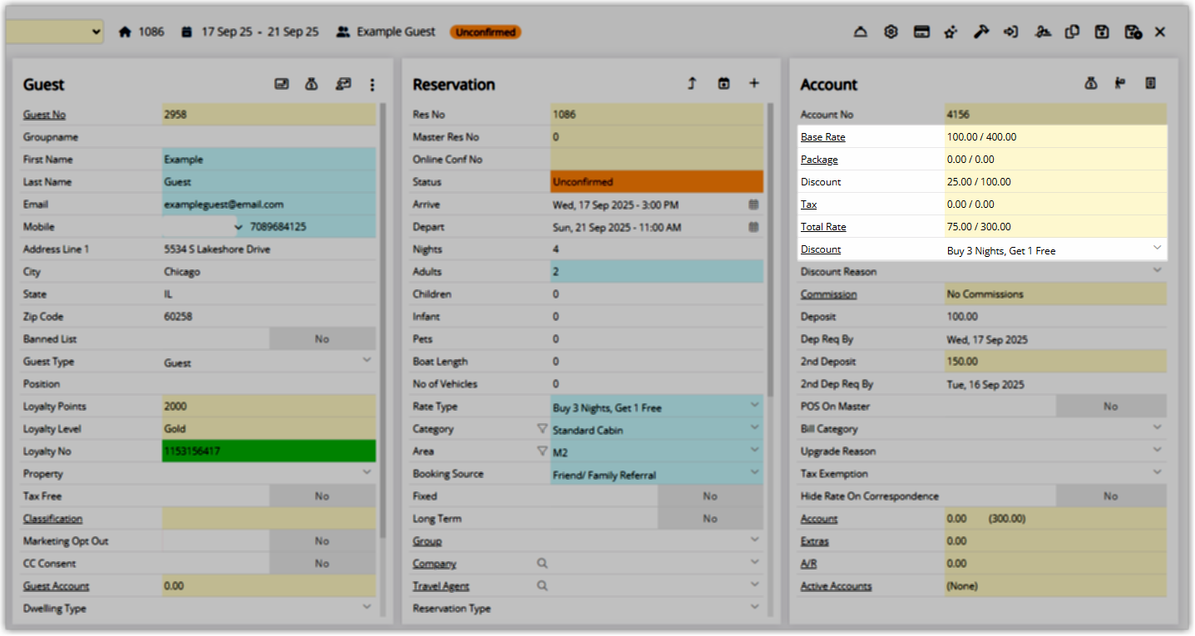Click the person flag icon in Account header
Viewport: 1195px width, 636px height.
pyautogui.click(x=1120, y=83)
